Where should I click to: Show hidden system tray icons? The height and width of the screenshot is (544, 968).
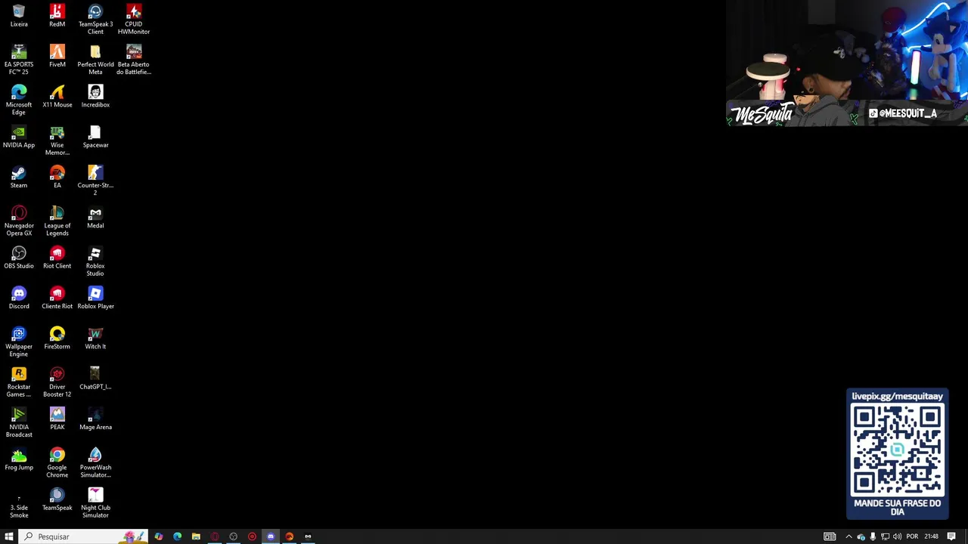pyautogui.click(x=849, y=536)
